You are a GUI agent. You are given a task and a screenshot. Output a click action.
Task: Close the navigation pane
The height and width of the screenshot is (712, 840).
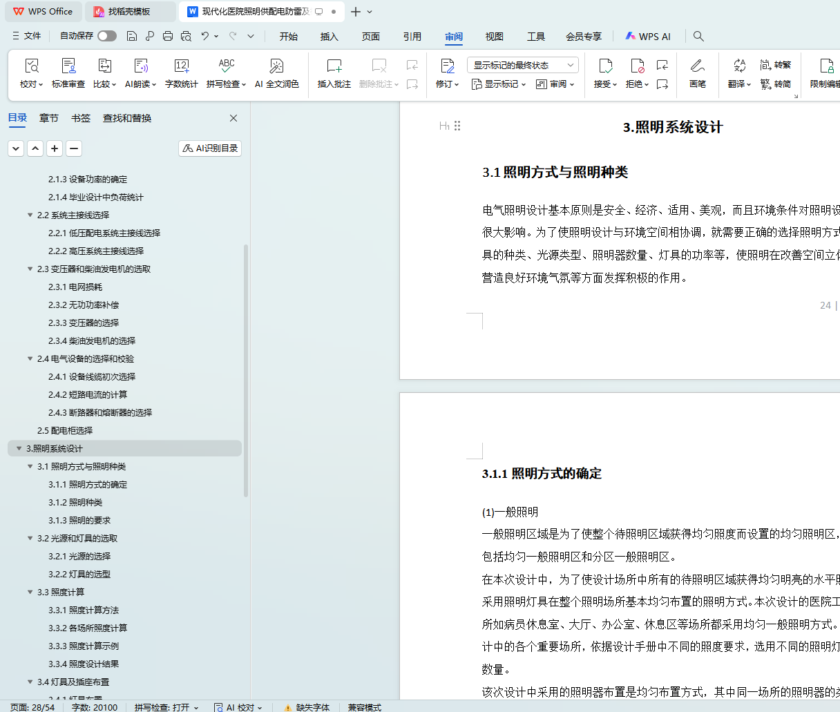coord(233,118)
